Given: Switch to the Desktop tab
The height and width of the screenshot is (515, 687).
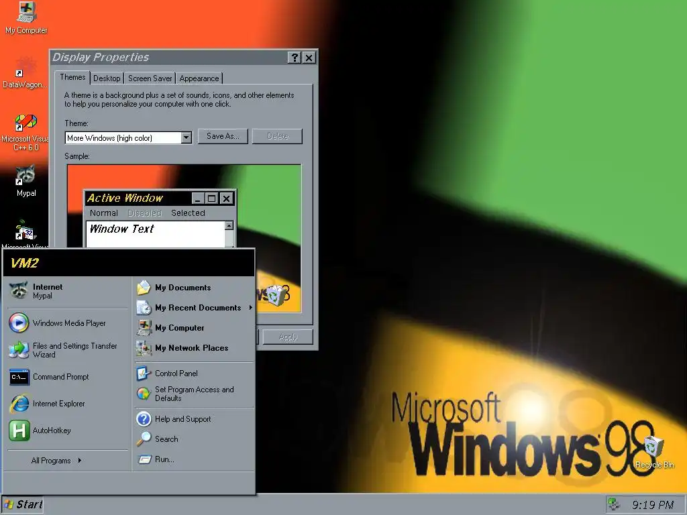Looking at the screenshot, I should (107, 78).
